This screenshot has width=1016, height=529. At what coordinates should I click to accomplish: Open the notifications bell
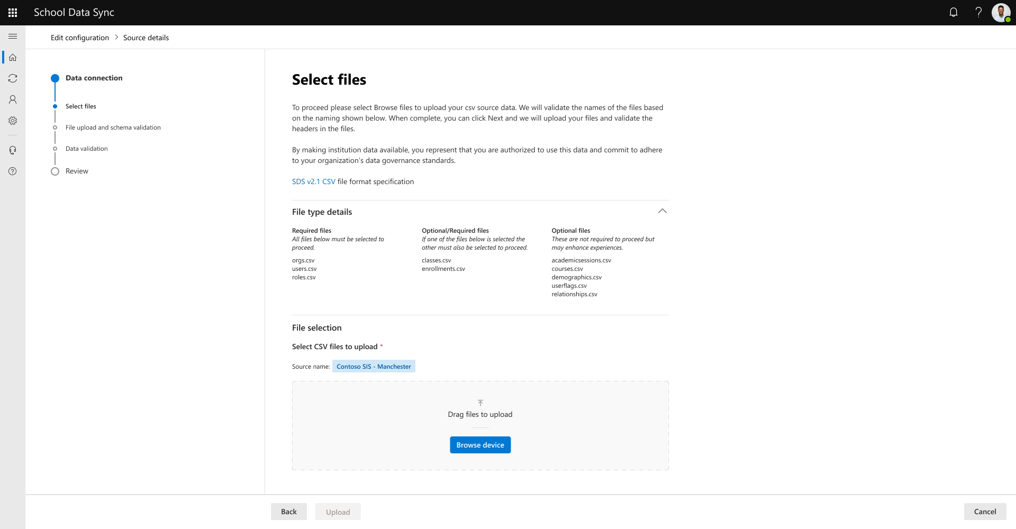[x=954, y=13]
